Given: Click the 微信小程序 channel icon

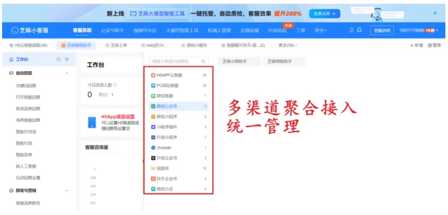Looking at the screenshot, I should [153, 117].
